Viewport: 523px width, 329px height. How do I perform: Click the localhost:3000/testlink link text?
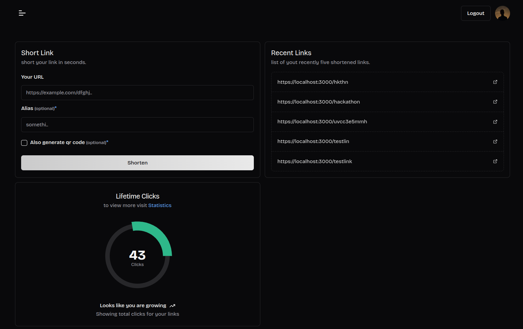(314, 161)
